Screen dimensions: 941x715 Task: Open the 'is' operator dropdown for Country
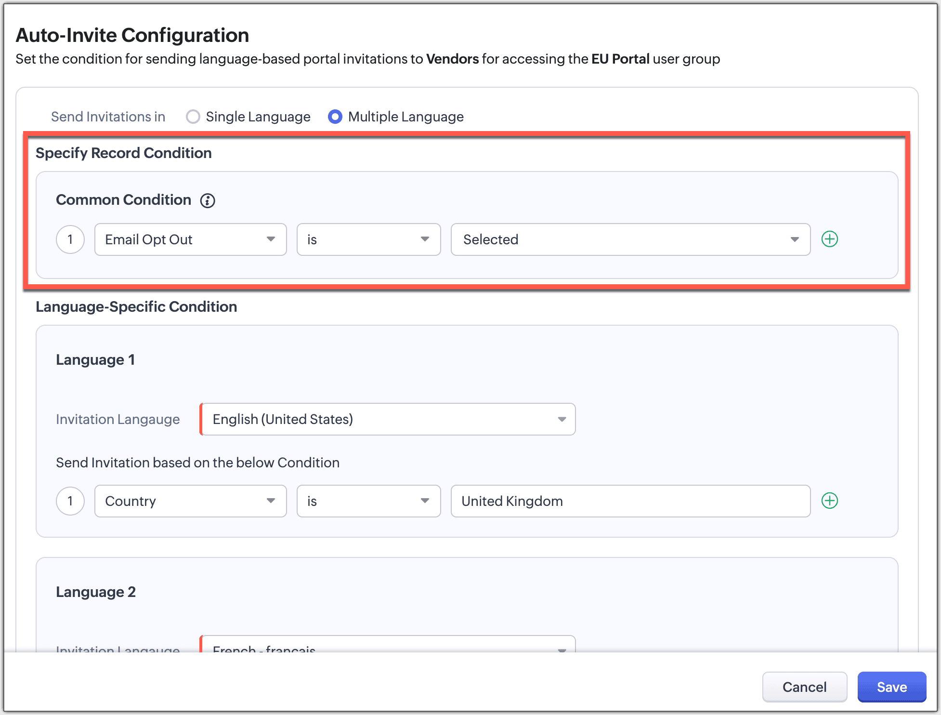click(368, 501)
